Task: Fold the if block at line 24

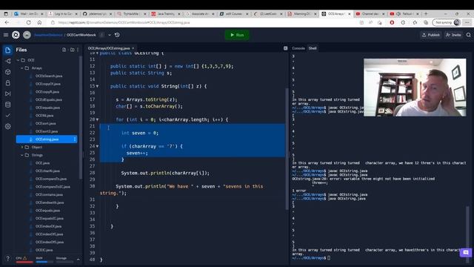Action: click(97, 146)
